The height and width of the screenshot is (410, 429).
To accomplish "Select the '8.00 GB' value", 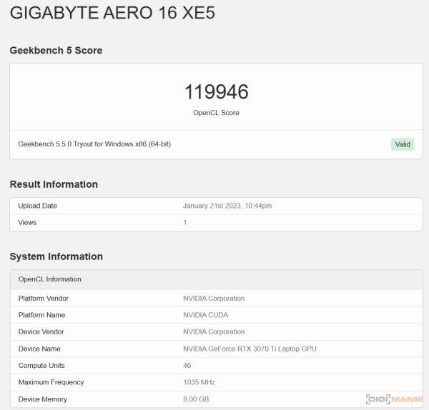I will 196,399.
